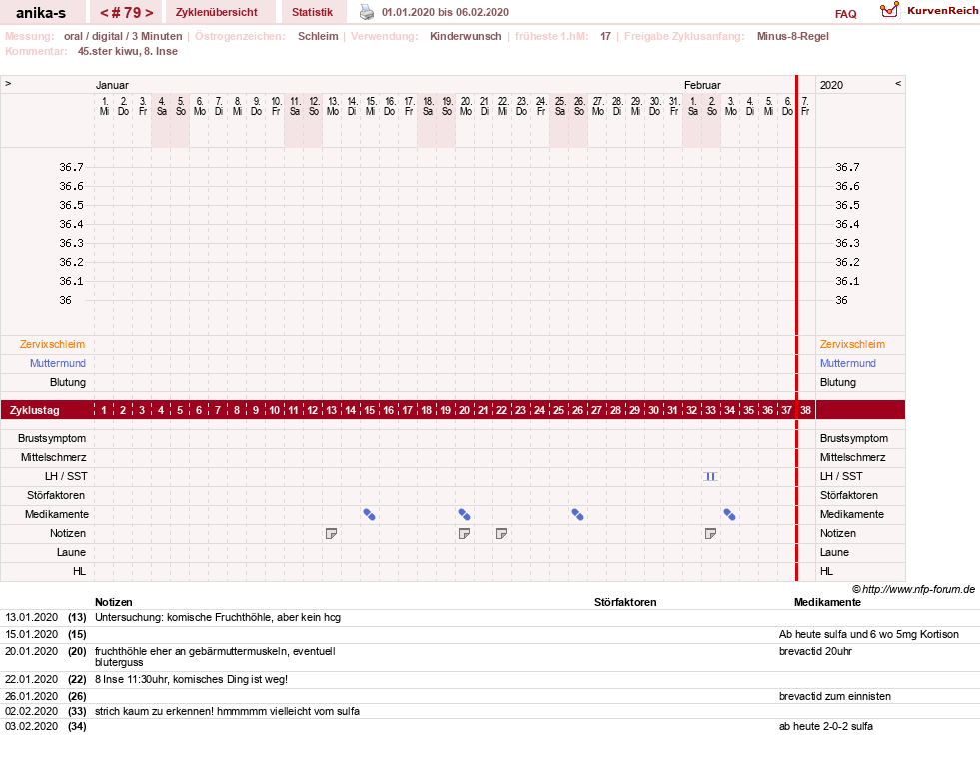
Task: Open the note icon on cycle day 20
Action: (x=464, y=533)
